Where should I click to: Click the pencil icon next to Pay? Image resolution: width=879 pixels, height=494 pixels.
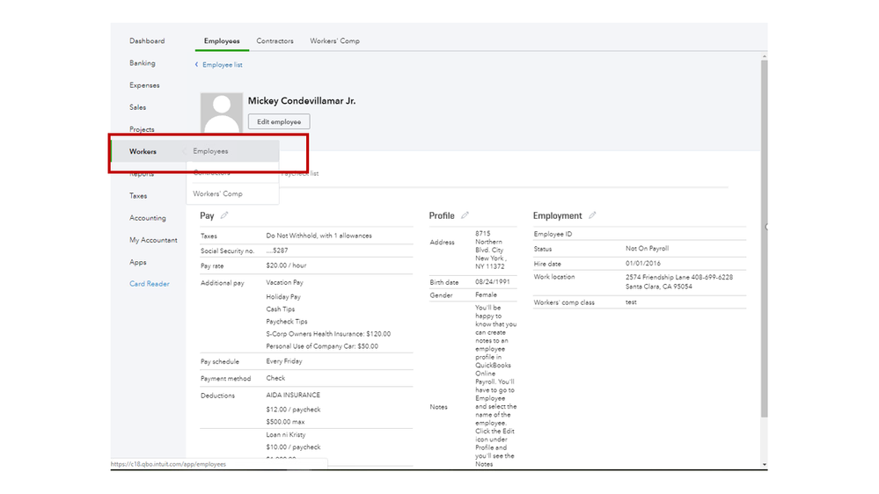[224, 215]
